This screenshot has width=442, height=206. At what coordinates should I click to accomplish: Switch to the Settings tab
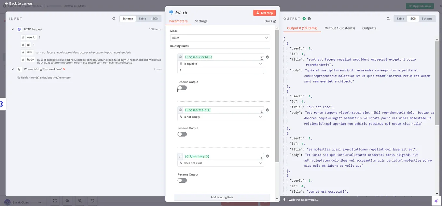[x=201, y=21]
